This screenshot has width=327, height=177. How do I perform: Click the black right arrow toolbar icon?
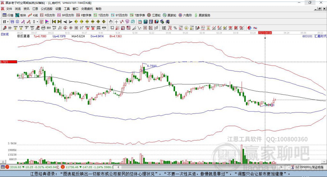71,21
